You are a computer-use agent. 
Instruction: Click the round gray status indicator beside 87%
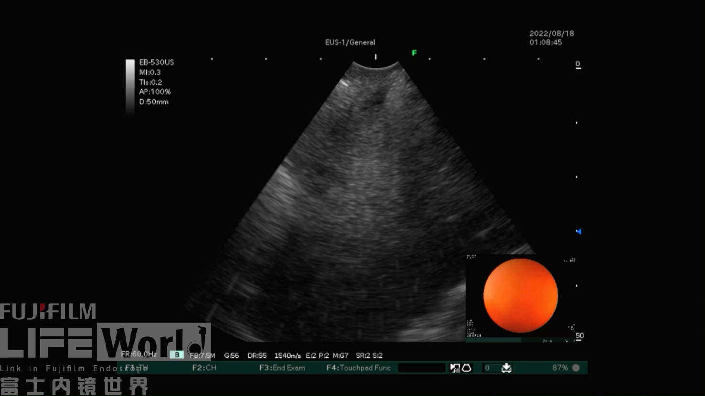pos(576,368)
